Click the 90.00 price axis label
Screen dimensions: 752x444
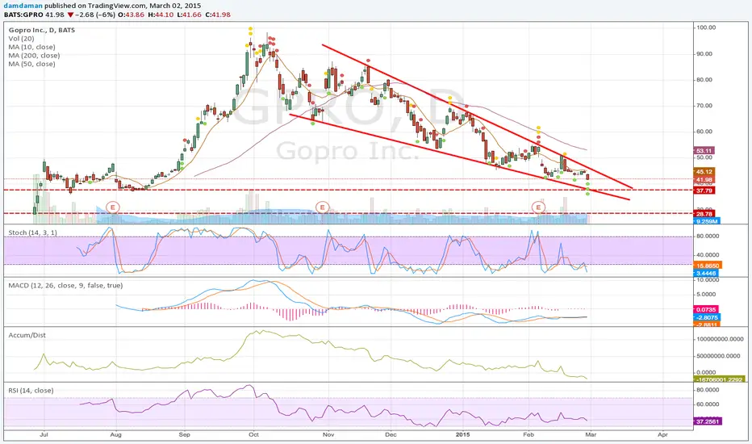coord(704,54)
